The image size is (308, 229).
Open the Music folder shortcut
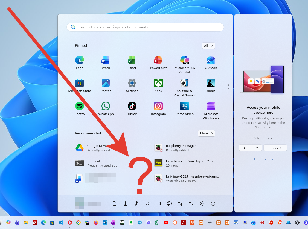pyautogui.click(x=136, y=204)
